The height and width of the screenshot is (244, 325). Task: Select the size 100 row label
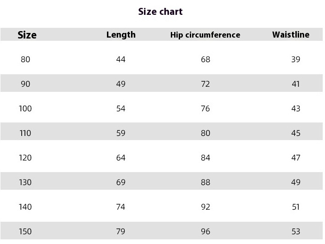coord(25,109)
